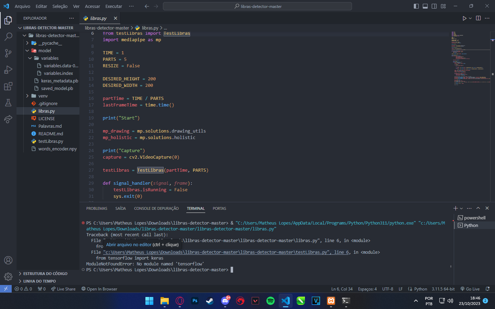The width and height of the screenshot is (495, 309).
Task: Select the Run and Debug icon
Action: [x=8, y=70]
